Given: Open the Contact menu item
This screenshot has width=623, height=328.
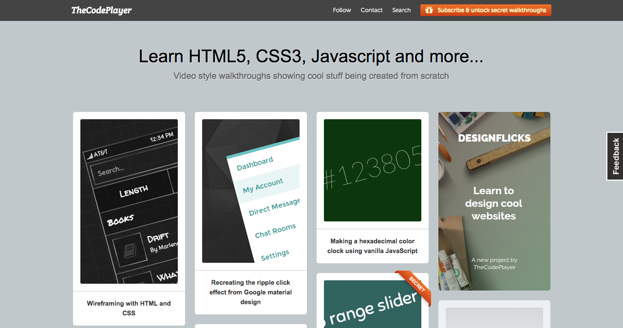Looking at the screenshot, I should click(372, 10).
